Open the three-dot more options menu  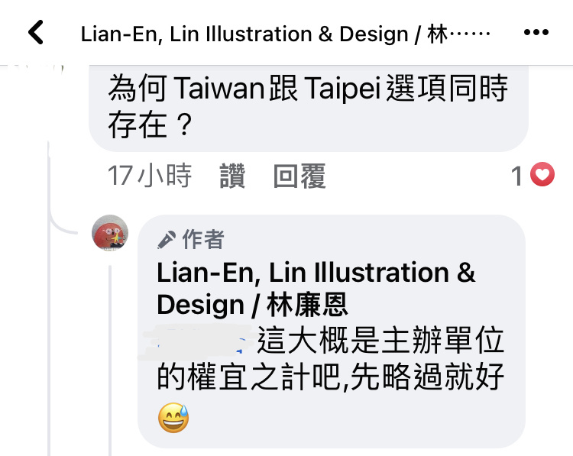coord(536,32)
